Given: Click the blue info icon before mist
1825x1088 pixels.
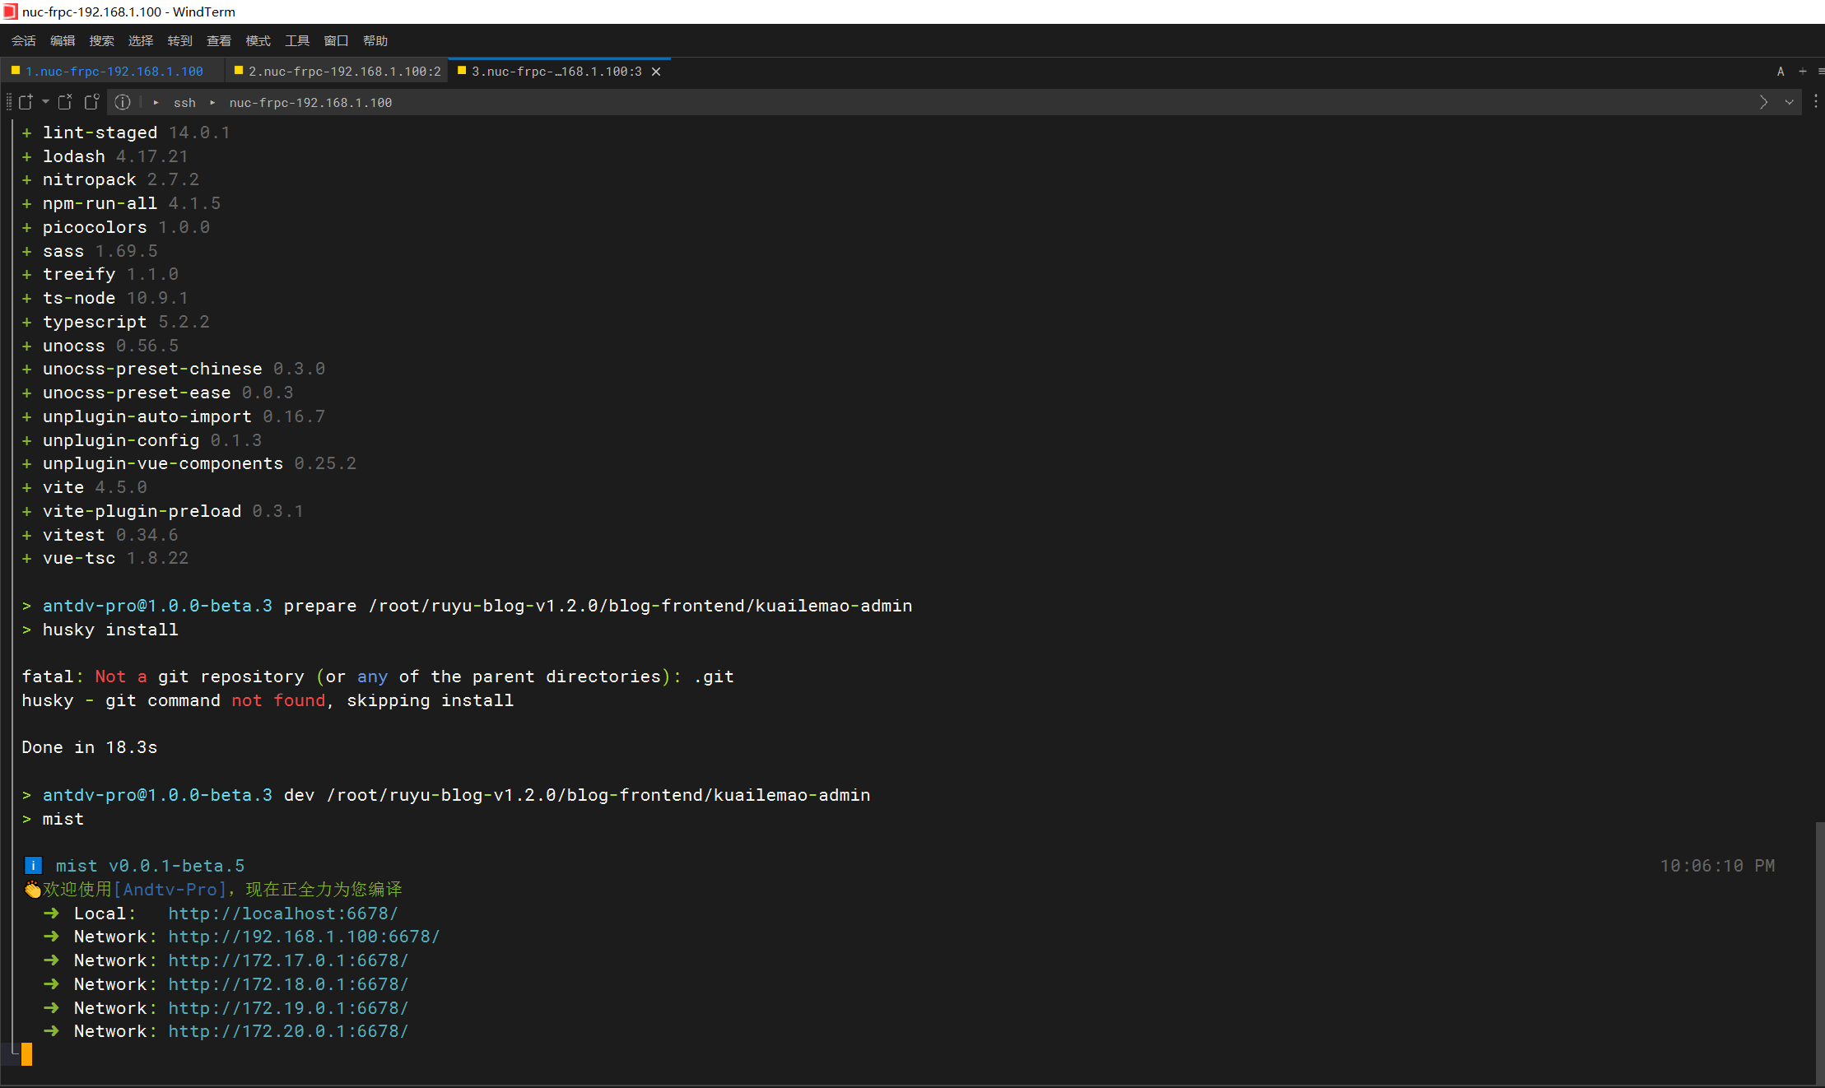Looking at the screenshot, I should pyautogui.click(x=33, y=866).
